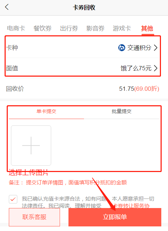Switch to 单卡提交 submission mode

pyautogui.click(x=46, y=111)
